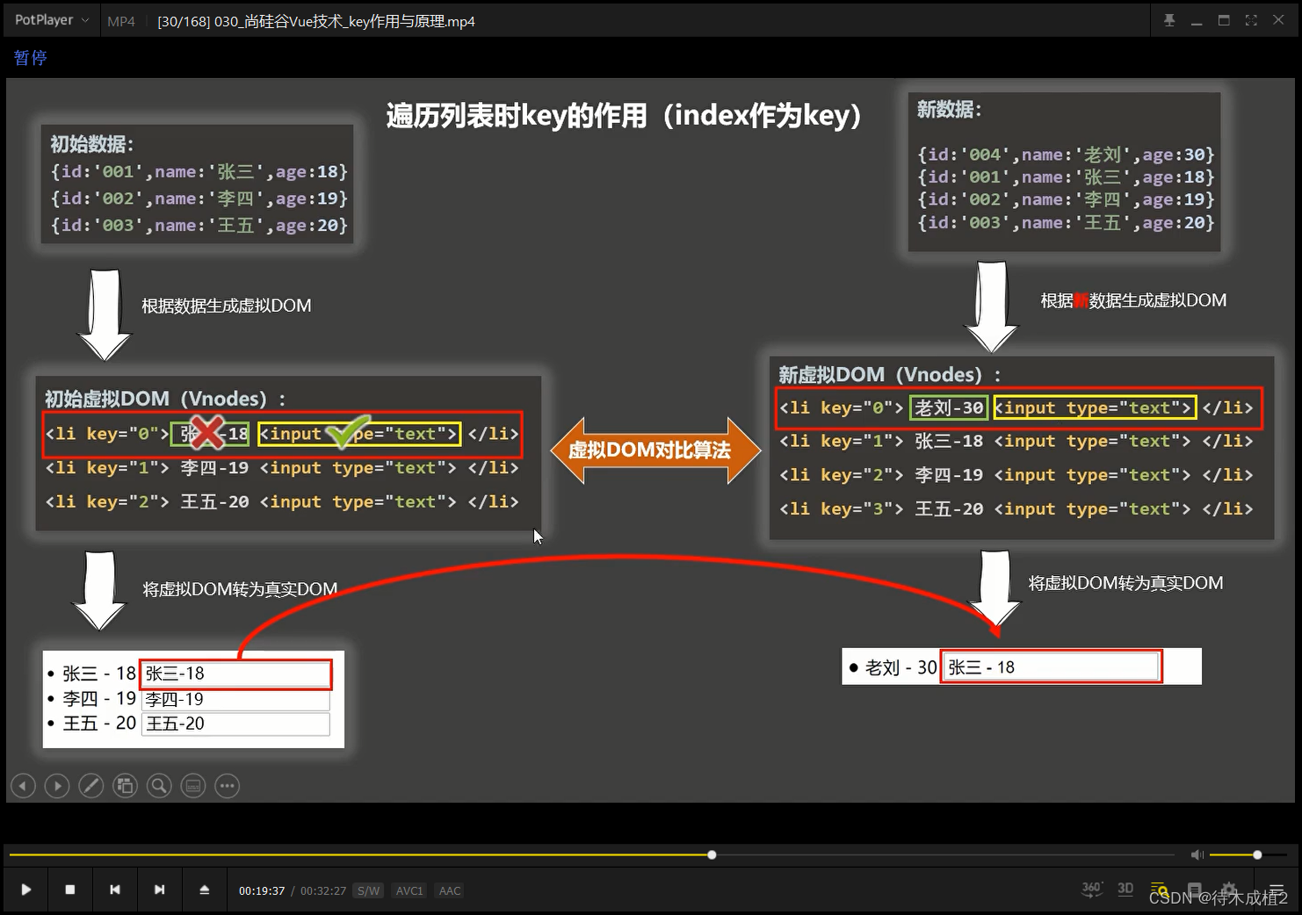Click the AAC audio codec label
Viewport: 1302px width, 915px height.
(x=450, y=890)
